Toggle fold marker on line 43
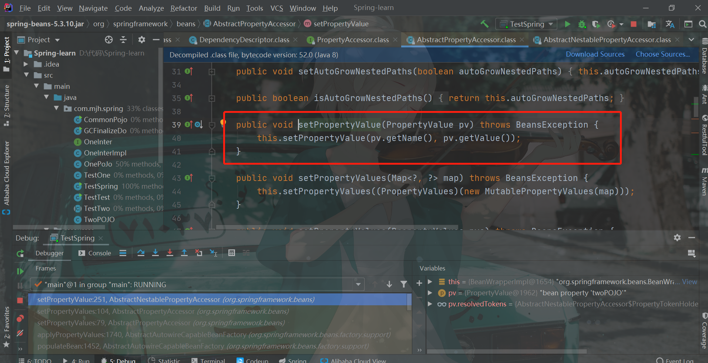The width and height of the screenshot is (708, 363). click(212, 178)
